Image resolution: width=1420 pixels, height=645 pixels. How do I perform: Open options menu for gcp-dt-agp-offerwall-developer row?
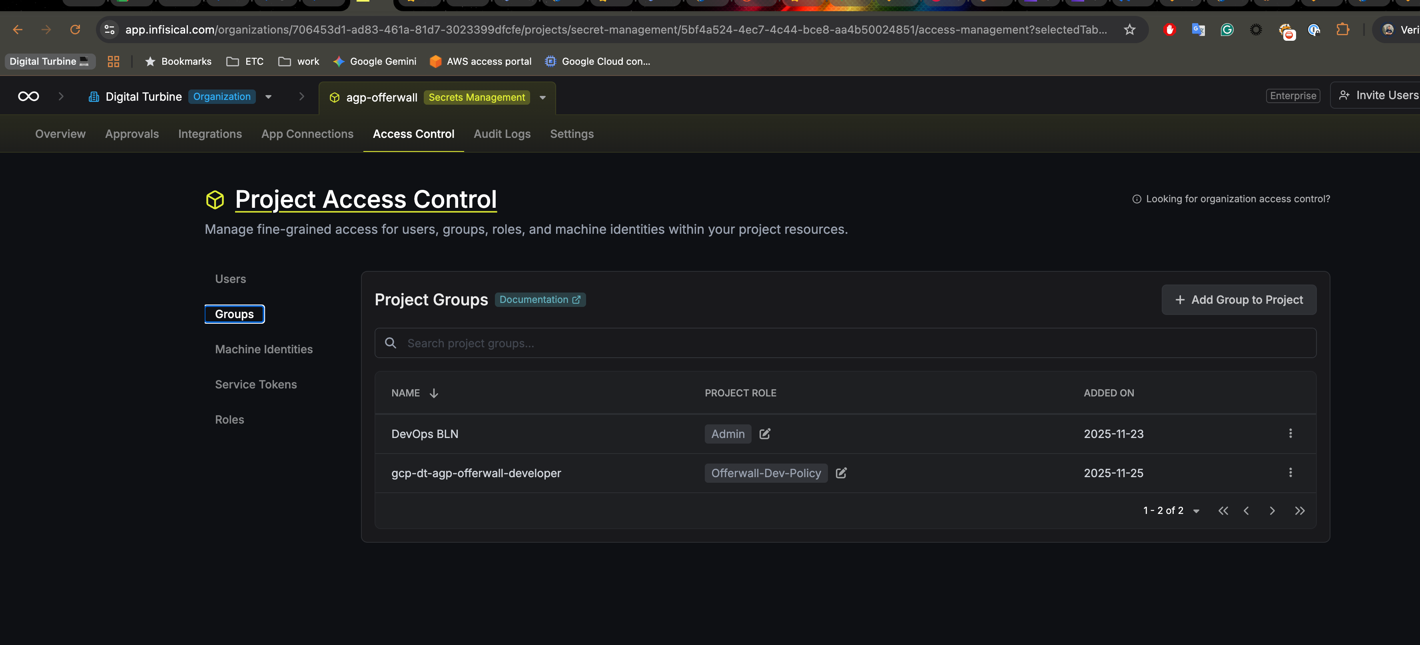coord(1290,473)
